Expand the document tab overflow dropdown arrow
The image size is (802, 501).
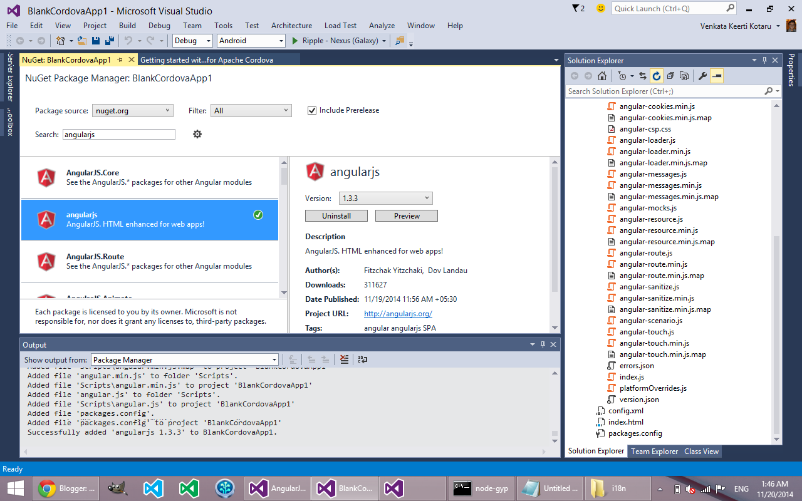(556, 60)
